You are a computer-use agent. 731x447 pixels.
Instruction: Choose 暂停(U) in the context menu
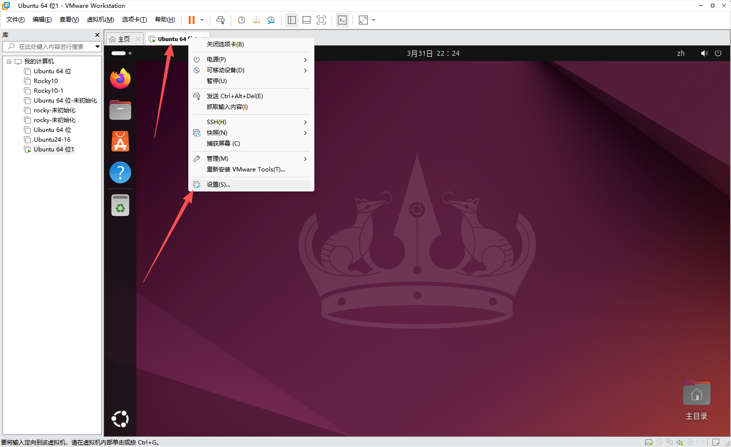click(x=251, y=81)
